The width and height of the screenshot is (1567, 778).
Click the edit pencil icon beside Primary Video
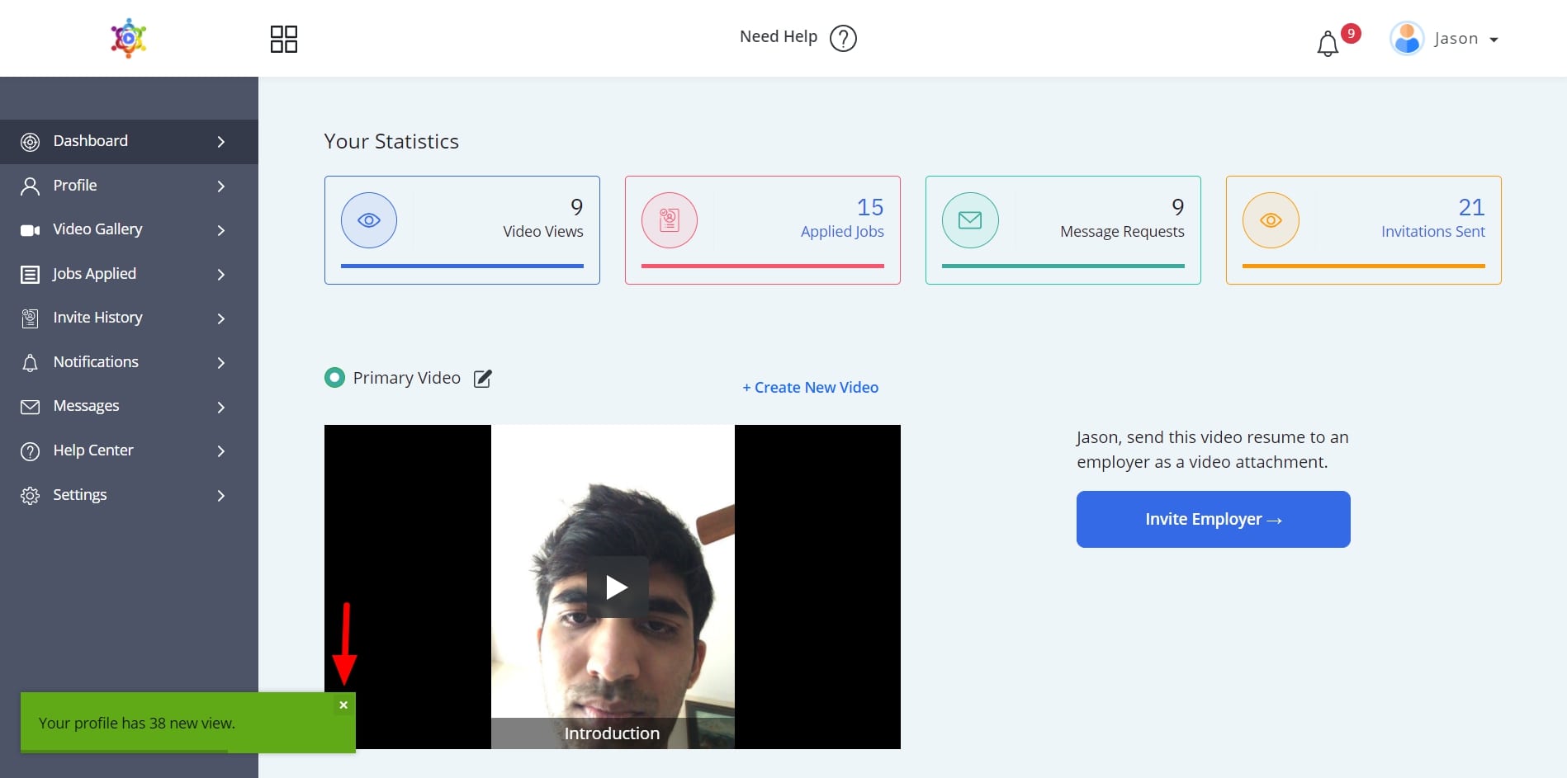click(x=483, y=379)
